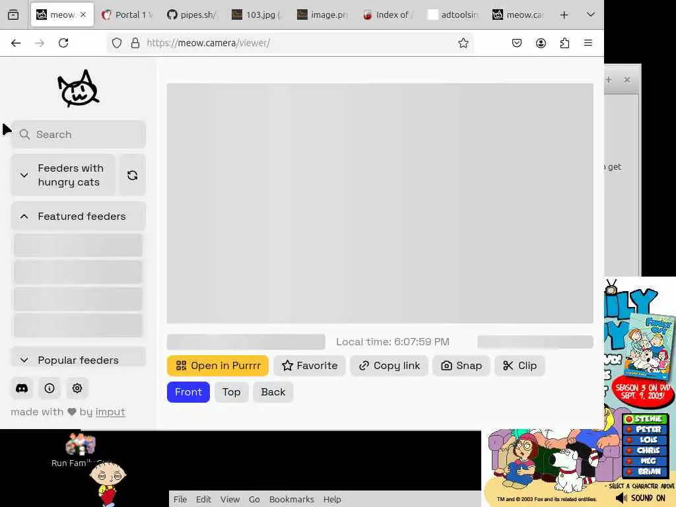Refresh the hungry cats feeder list
The image size is (676, 507).
tap(132, 175)
